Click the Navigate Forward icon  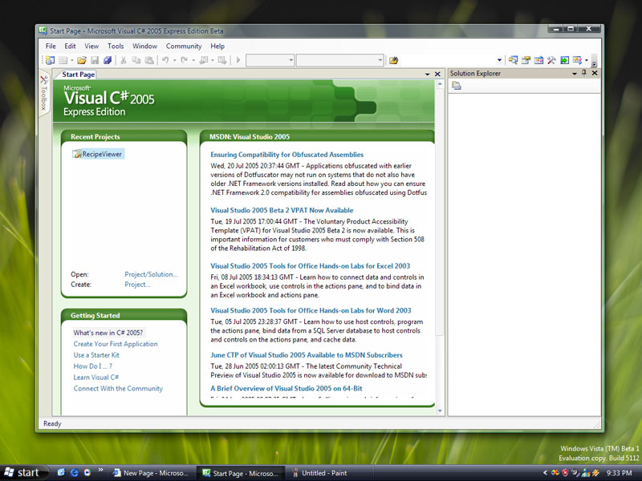pos(222,61)
